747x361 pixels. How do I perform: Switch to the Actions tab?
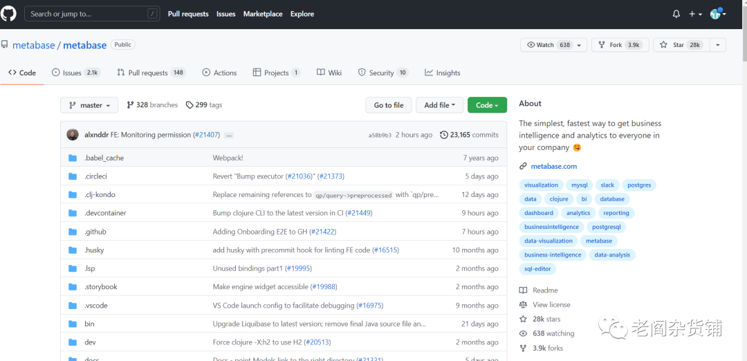tap(220, 73)
